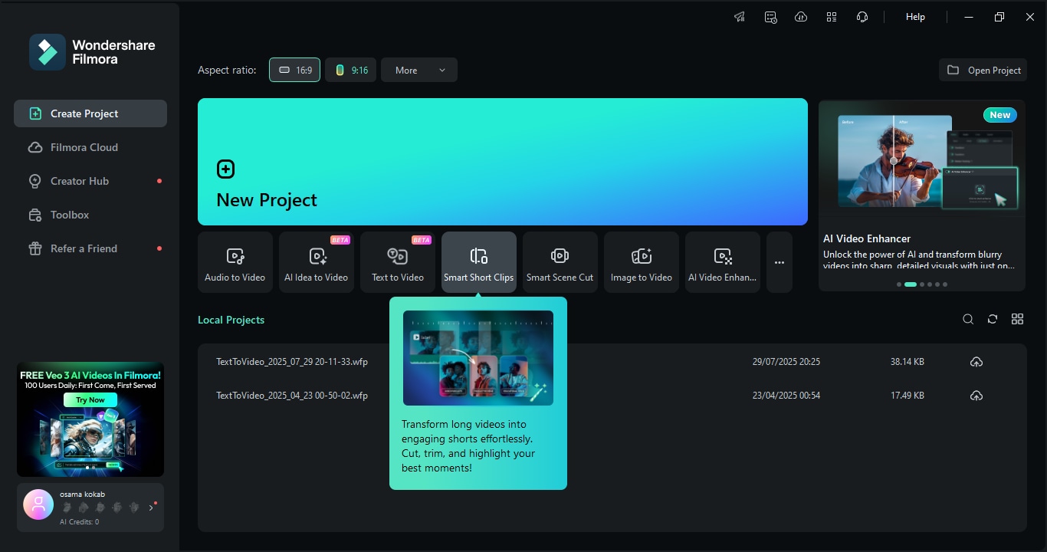Screen dimensions: 1047x552
Task: Click the Create Project sidebar icon
Action: (x=35, y=113)
